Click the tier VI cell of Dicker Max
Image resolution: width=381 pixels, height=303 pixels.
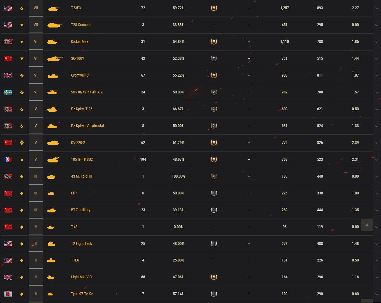click(36, 42)
